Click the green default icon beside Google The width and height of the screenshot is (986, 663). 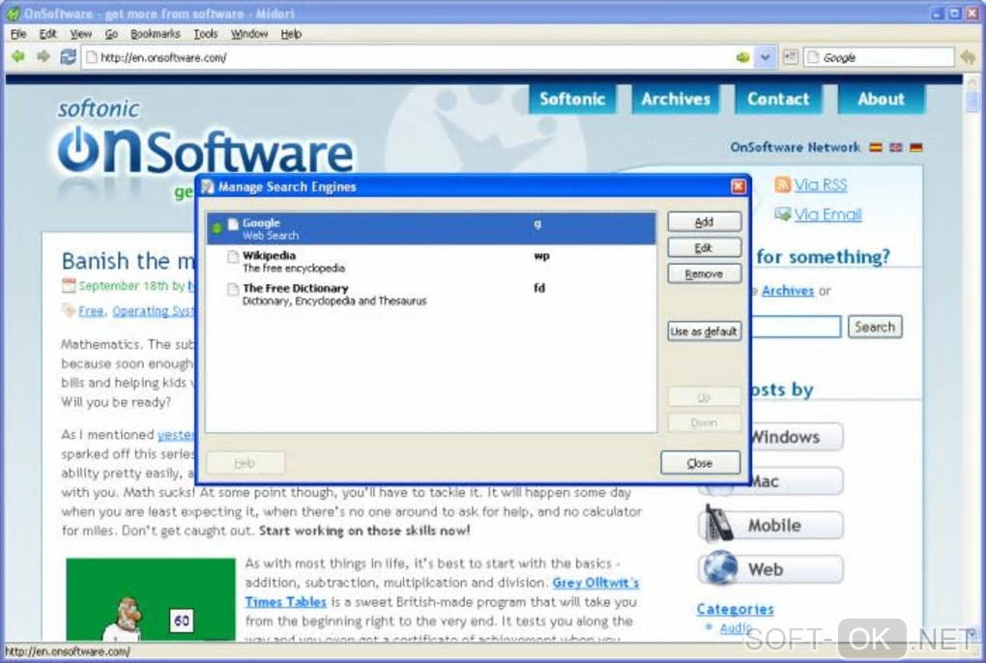[x=217, y=228]
